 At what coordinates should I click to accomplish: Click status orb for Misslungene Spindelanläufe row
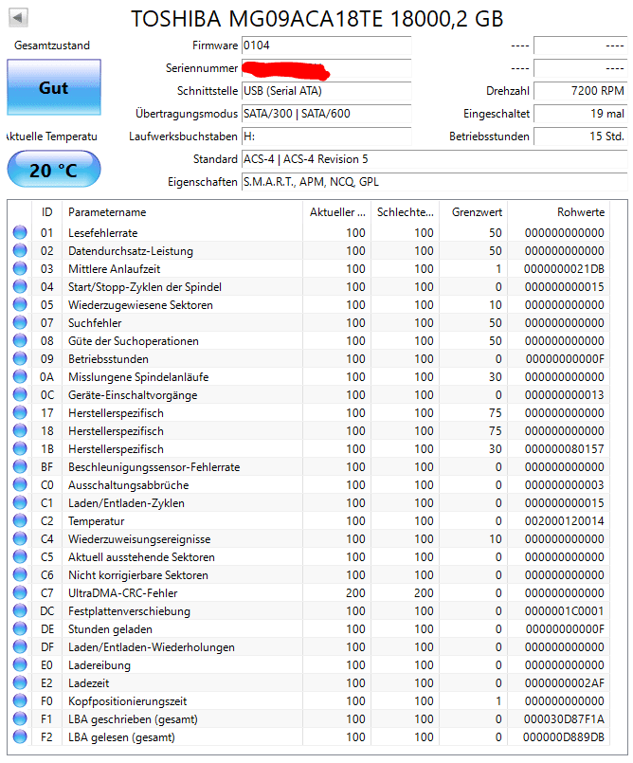click(20, 376)
